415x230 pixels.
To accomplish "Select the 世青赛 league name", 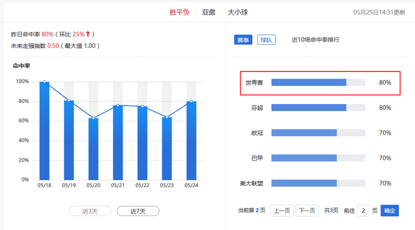I will coord(254,82).
